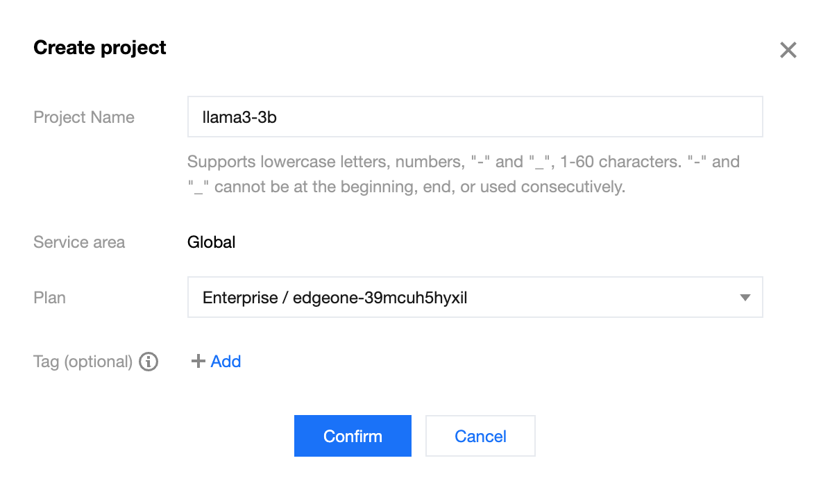Viewport: 830px width, 490px height.
Task: Add a tag to the project
Action: [x=216, y=361]
